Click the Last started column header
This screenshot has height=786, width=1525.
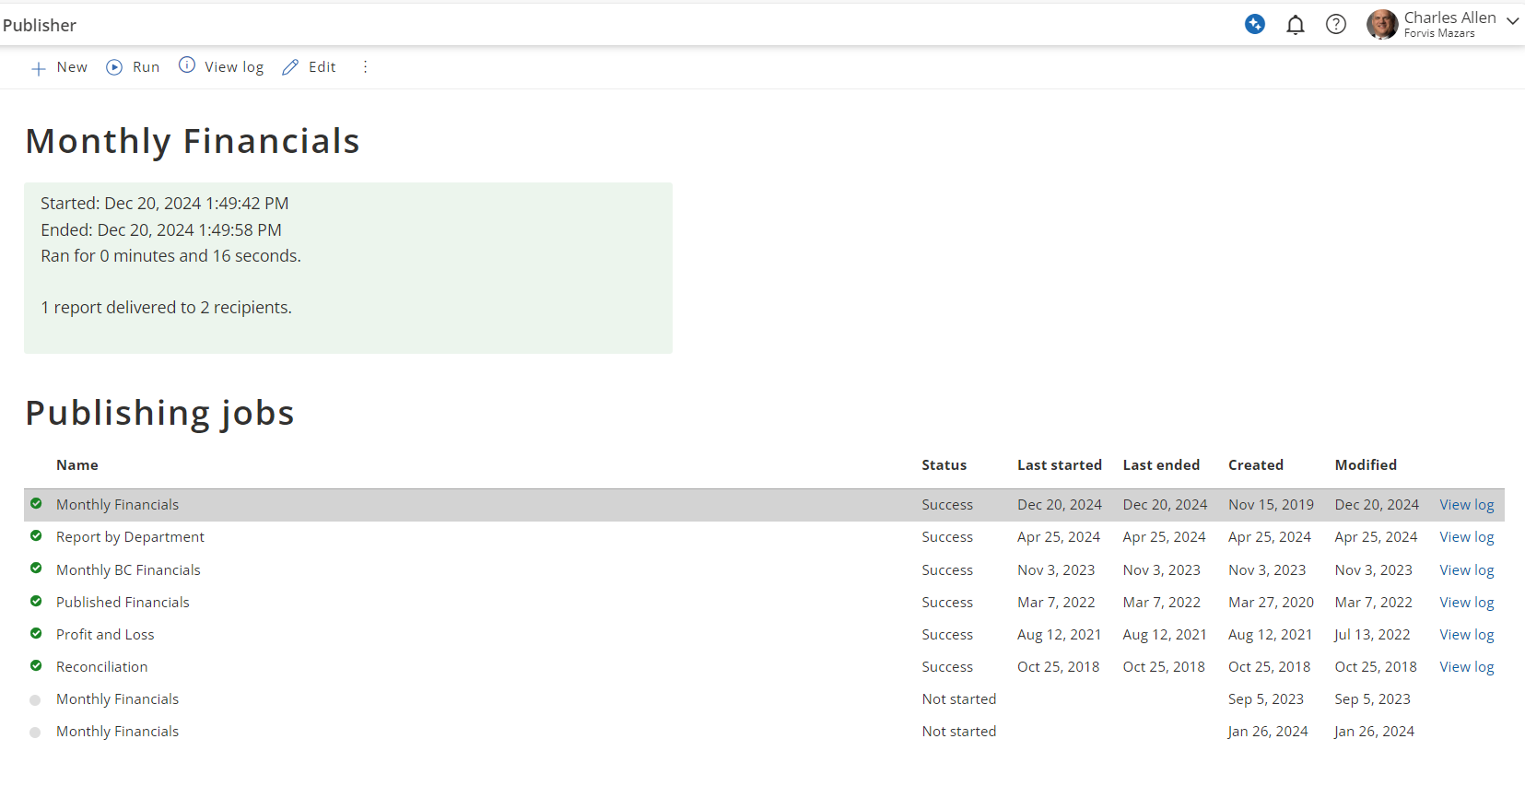[1059, 465]
